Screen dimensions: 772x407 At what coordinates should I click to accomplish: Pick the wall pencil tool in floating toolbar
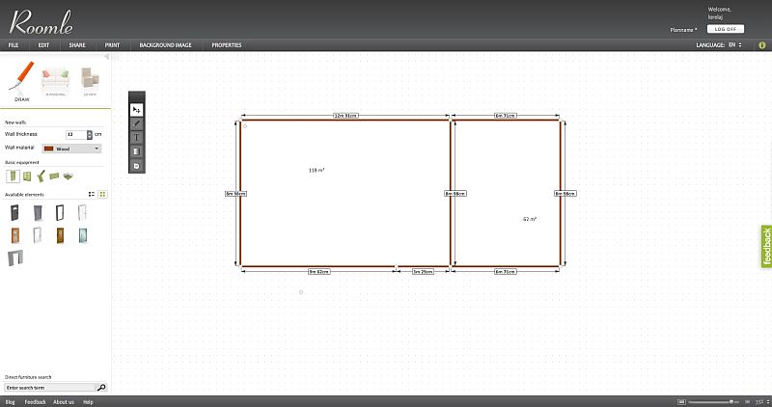coord(137,123)
